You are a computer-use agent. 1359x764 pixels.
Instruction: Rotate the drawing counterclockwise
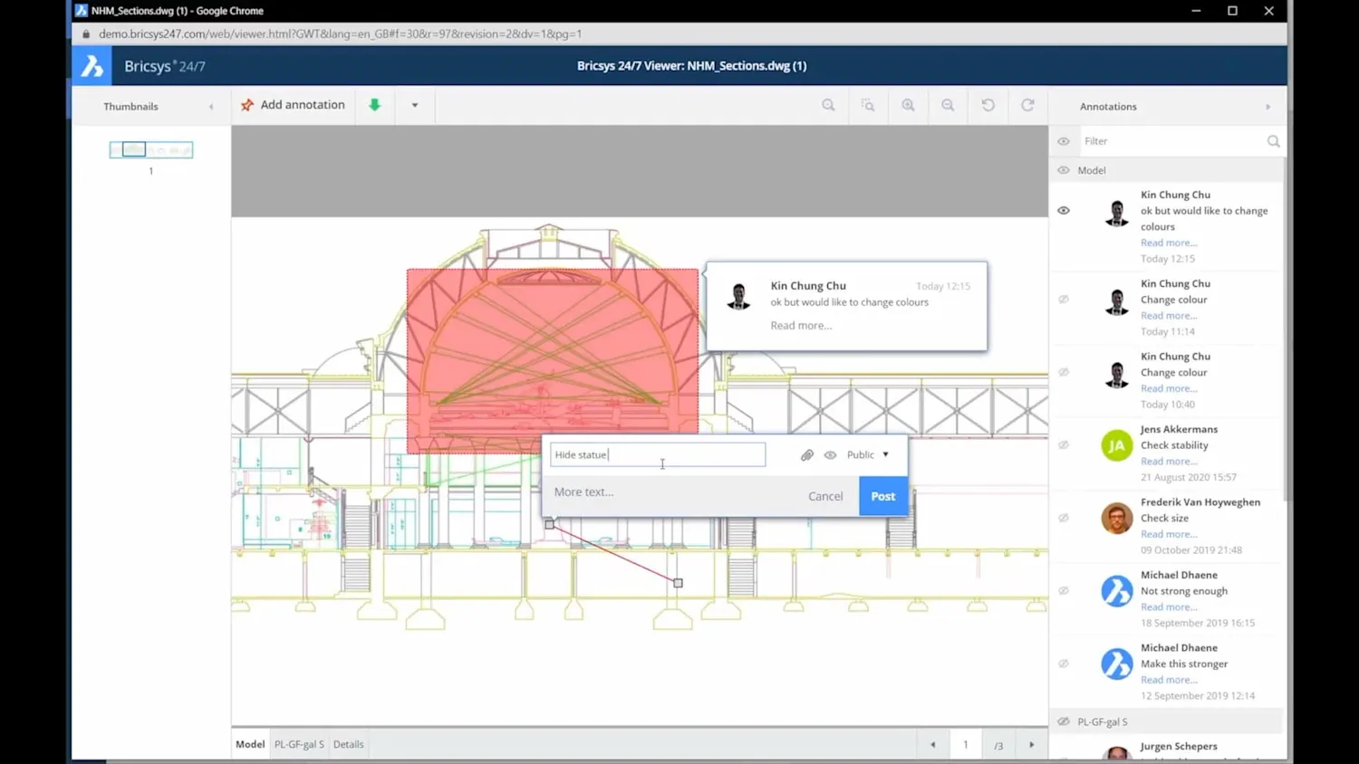coord(988,105)
